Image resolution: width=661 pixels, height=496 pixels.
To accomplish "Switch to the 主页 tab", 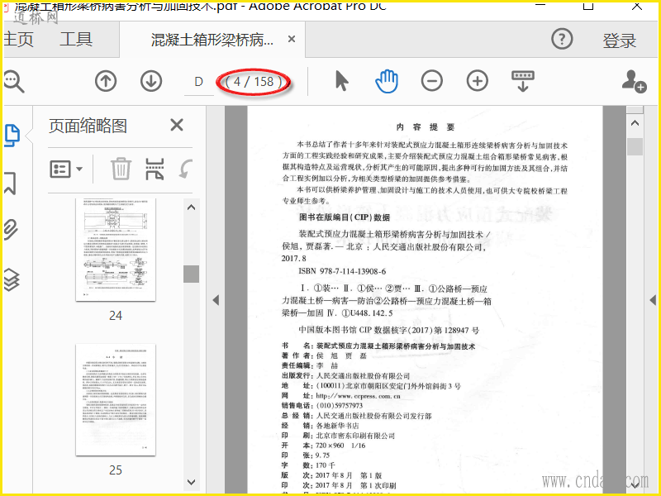I will tap(18, 39).
